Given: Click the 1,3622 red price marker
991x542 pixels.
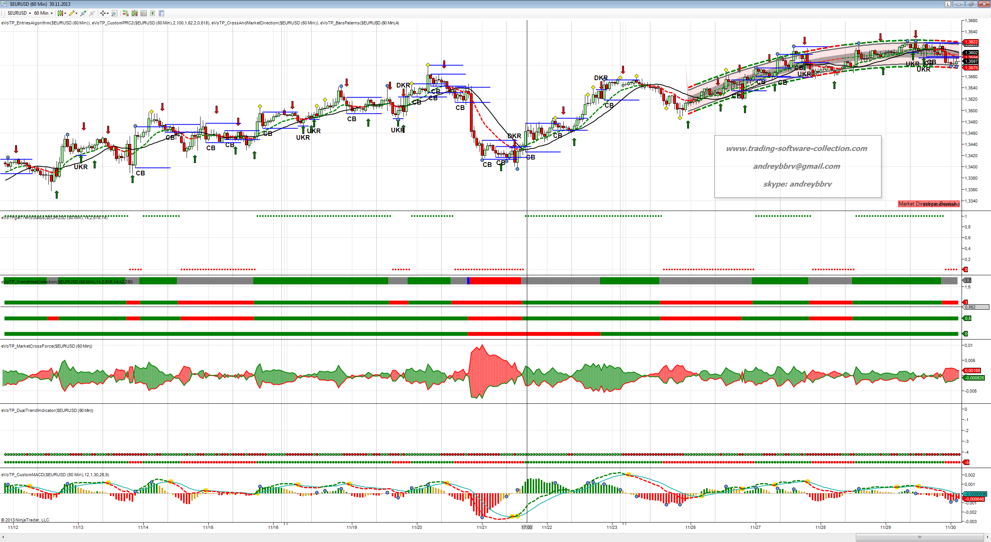Looking at the screenshot, I should tap(971, 42).
